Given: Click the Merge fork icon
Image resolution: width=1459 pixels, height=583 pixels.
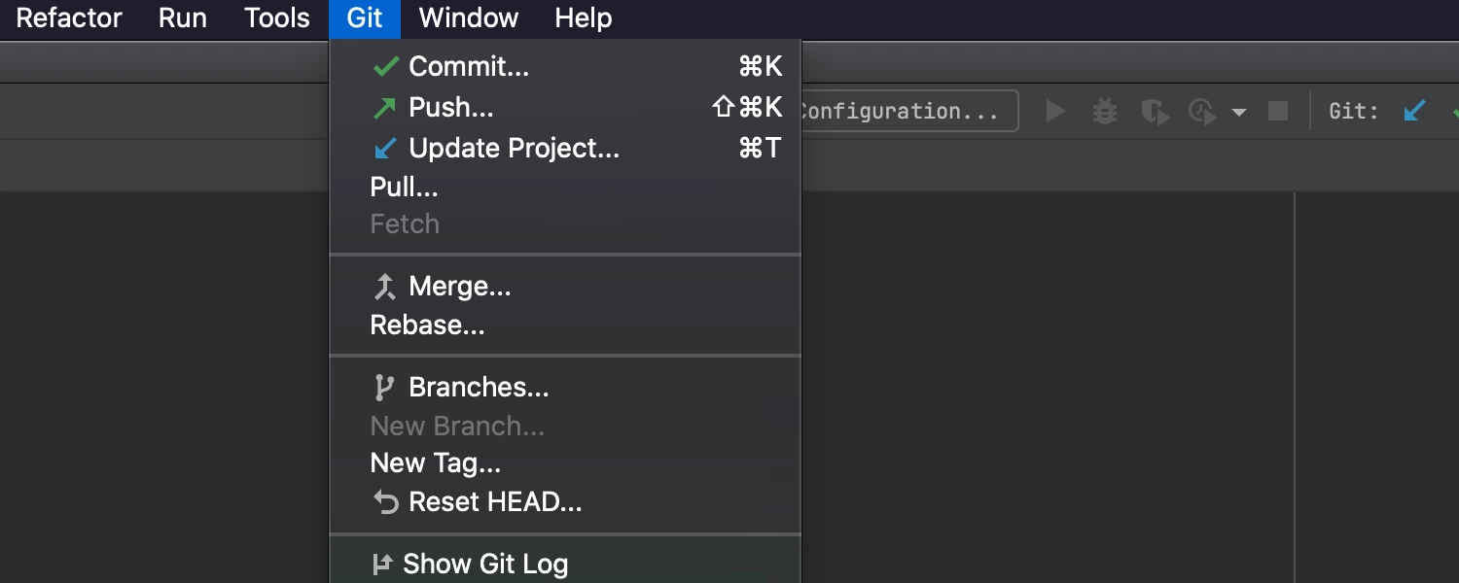Looking at the screenshot, I should [x=385, y=287].
